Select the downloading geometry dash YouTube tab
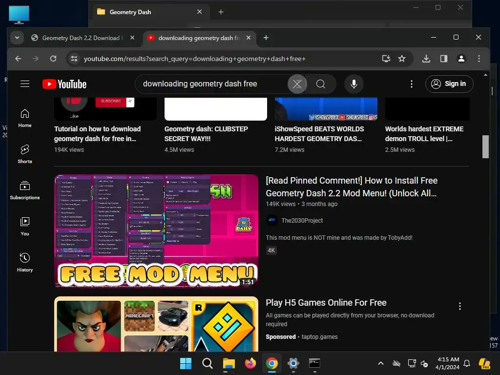Viewport: 500px width, 375px height. [x=198, y=38]
